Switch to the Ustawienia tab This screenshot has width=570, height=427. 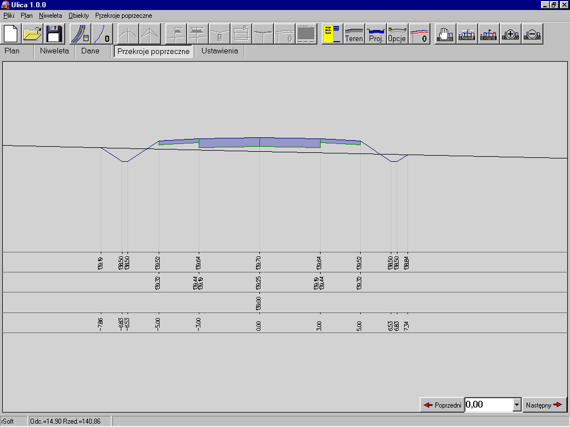tap(220, 51)
